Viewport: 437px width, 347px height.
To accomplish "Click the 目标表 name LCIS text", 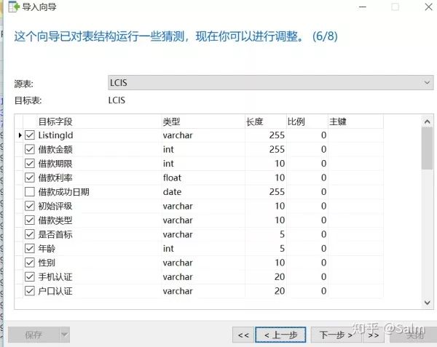I will click(117, 100).
